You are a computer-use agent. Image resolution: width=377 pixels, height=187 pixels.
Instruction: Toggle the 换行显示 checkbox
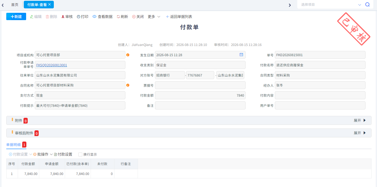tap(80, 154)
